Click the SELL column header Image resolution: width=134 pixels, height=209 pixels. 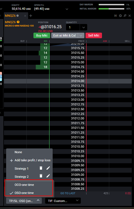coord(127,41)
